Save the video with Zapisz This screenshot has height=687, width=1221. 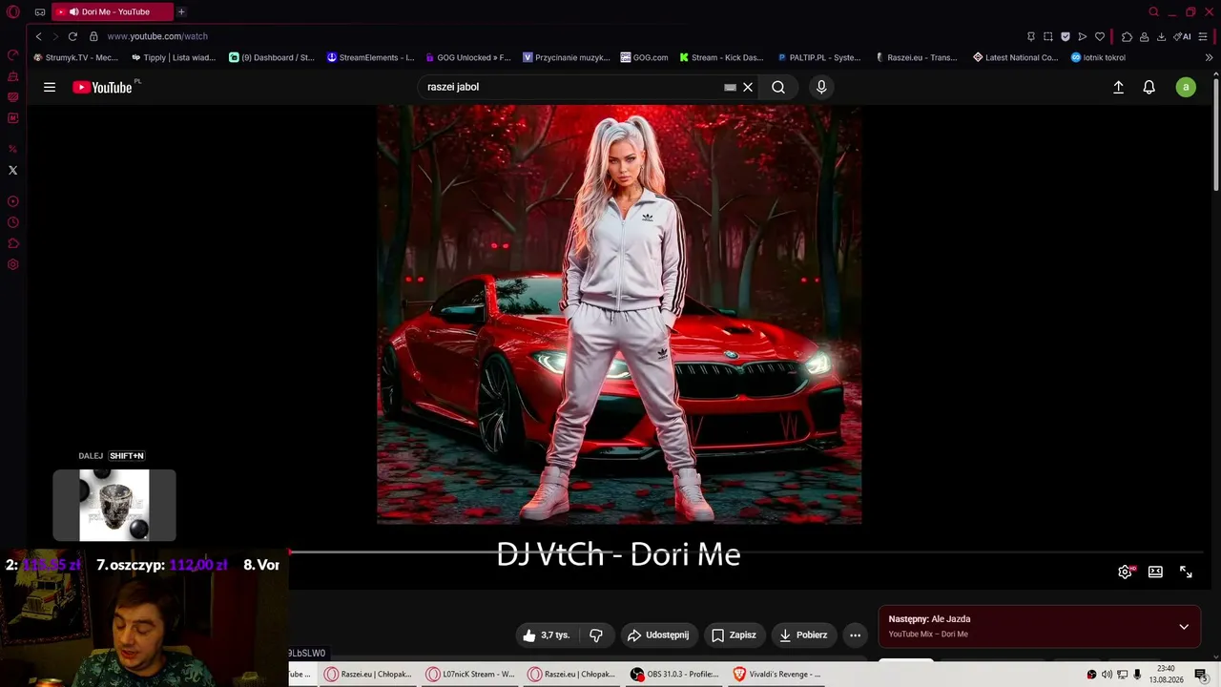coord(734,635)
